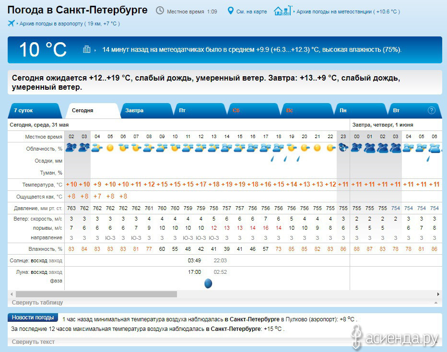Click the meteo sensors average temperature text
The width and height of the screenshot is (447, 352).
252,49
